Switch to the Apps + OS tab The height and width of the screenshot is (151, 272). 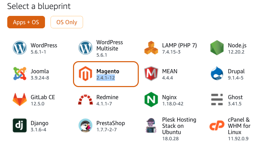[x=26, y=22]
